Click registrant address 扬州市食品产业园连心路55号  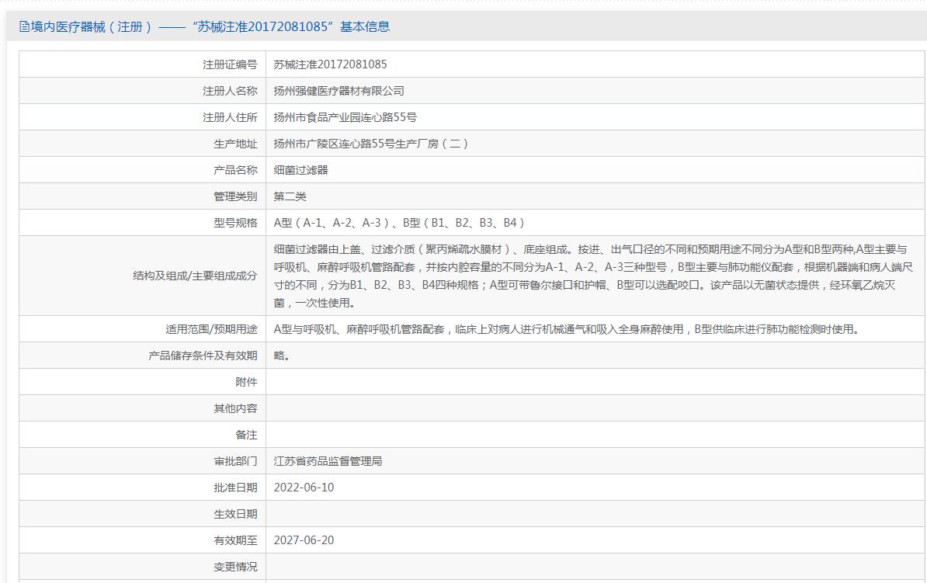(x=345, y=117)
